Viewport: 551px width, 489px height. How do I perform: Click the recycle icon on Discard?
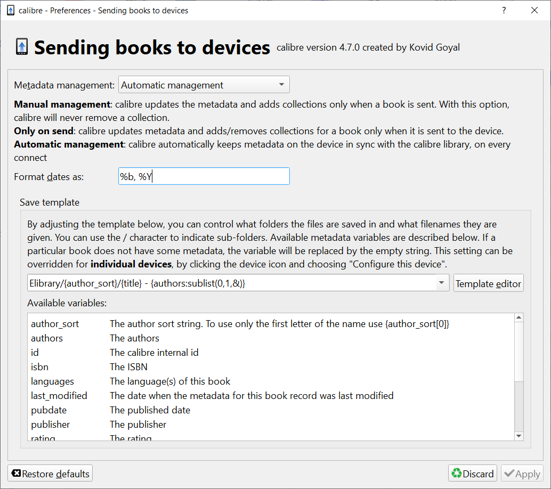coord(456,474)
